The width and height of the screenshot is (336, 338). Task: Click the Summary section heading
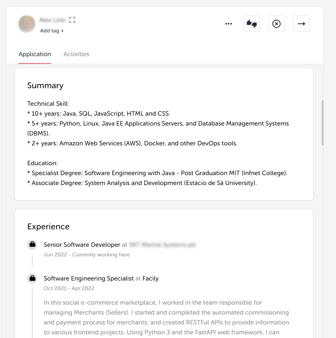(x=45, y=85)
